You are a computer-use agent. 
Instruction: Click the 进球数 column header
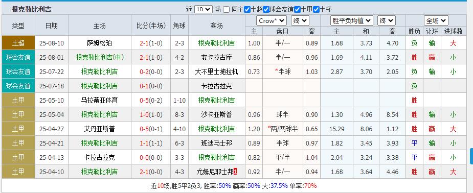click(454, 31)
